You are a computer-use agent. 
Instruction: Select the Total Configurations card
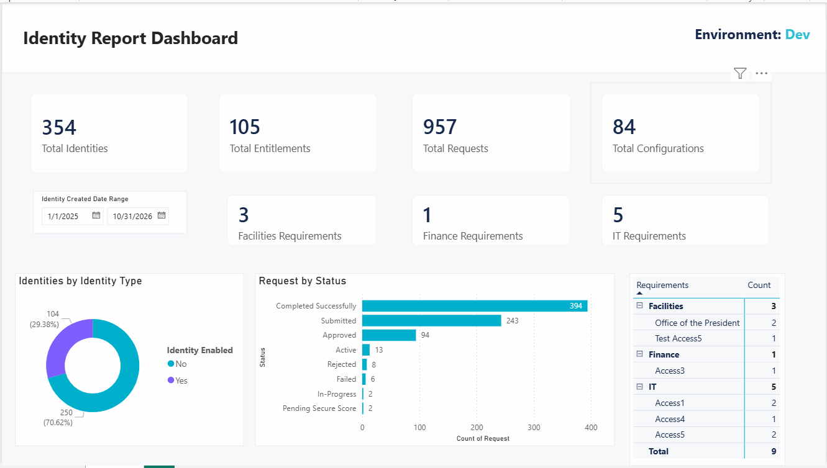(680, 133)
